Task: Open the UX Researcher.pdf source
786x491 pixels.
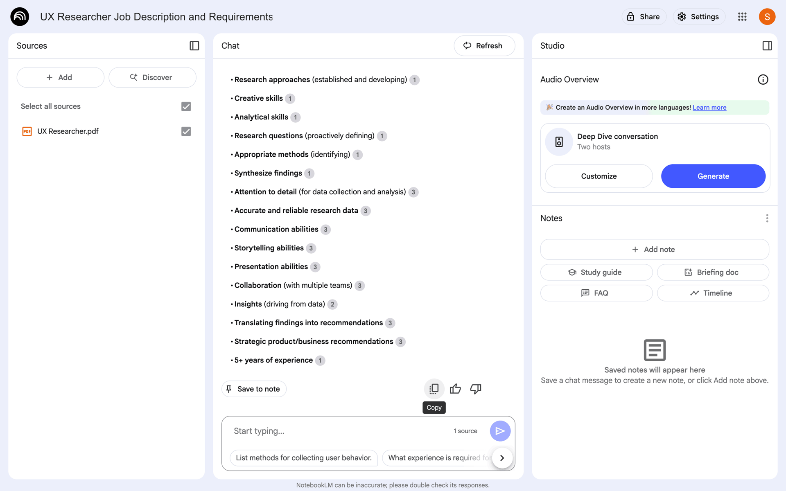Action: pos(68,131)
